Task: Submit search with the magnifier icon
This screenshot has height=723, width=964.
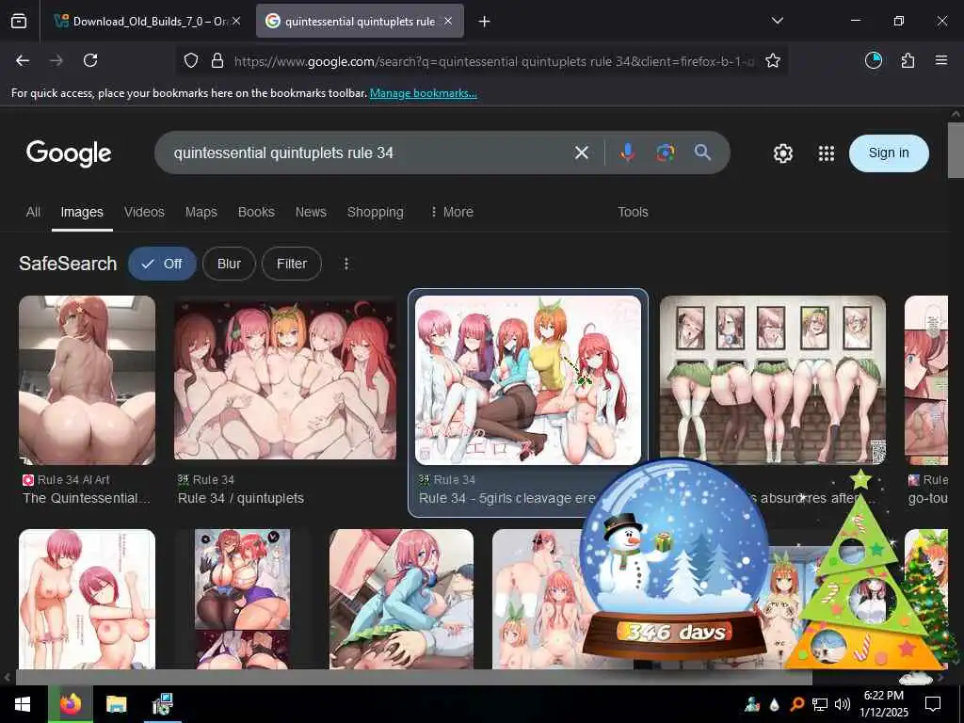Action: [x=702, y=153]
